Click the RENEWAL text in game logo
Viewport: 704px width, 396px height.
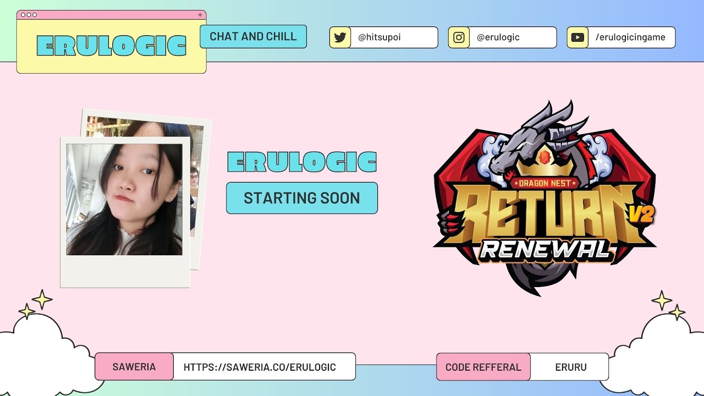[544, 250]
